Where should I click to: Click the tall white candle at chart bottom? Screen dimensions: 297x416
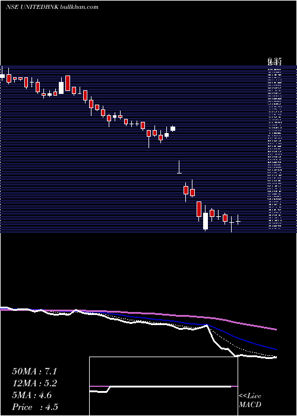click(206, 218)
